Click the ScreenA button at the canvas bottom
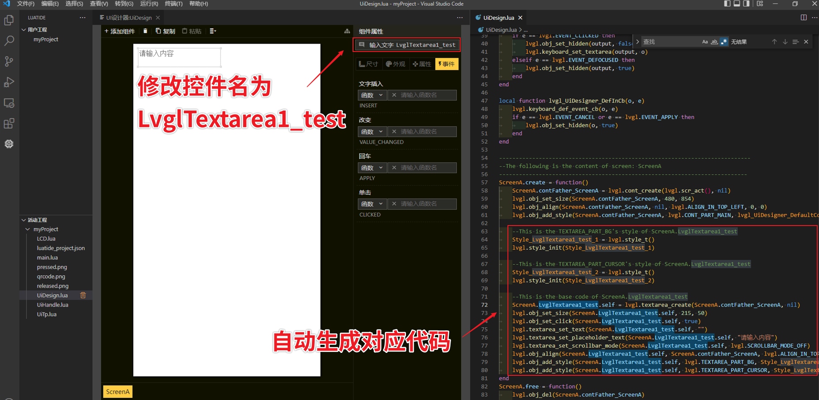 (x=117, y=391)
